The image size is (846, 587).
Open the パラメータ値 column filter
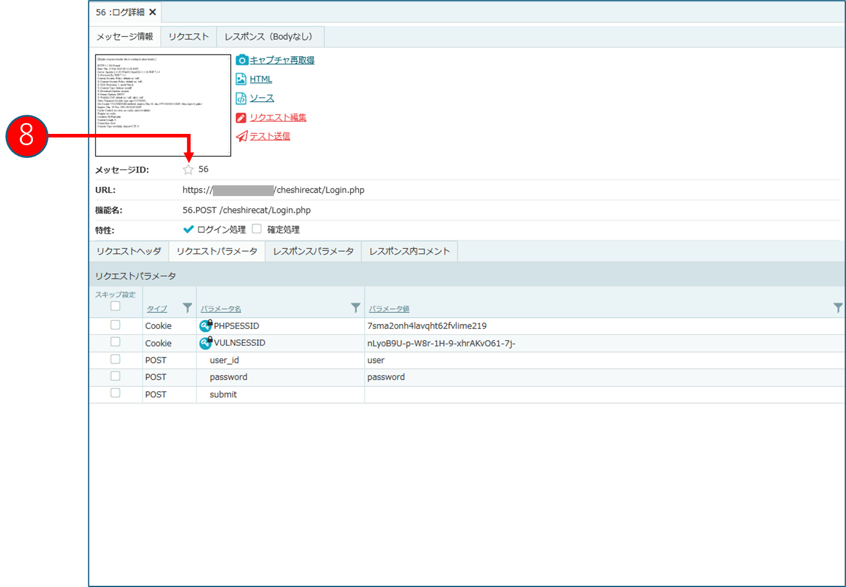point(838,308)
